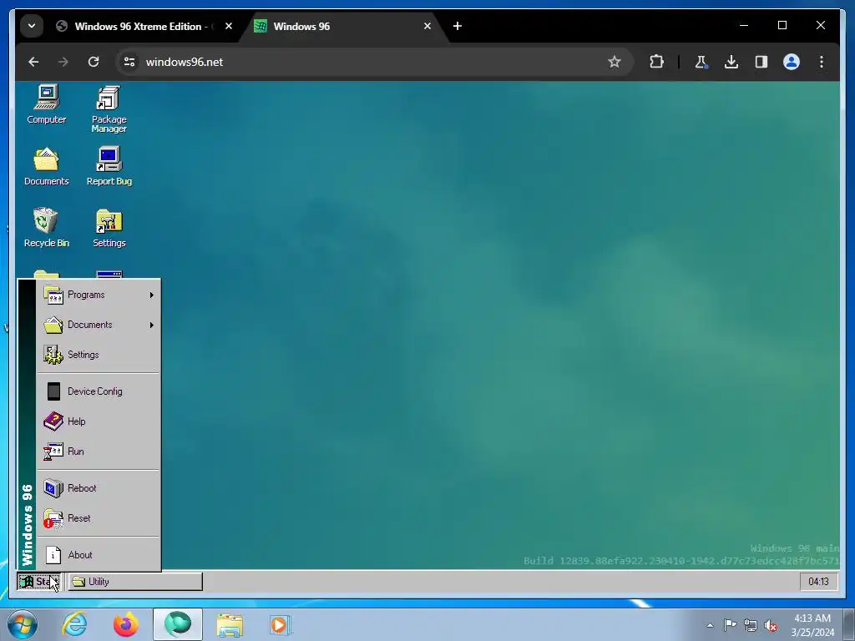Click the Programs submenu arrow

[x=152, y=295]
